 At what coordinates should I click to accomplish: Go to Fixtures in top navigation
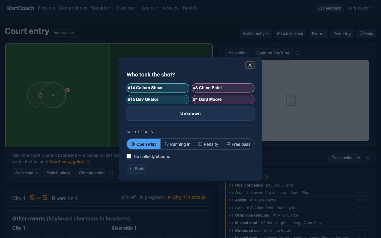(46, 8)
